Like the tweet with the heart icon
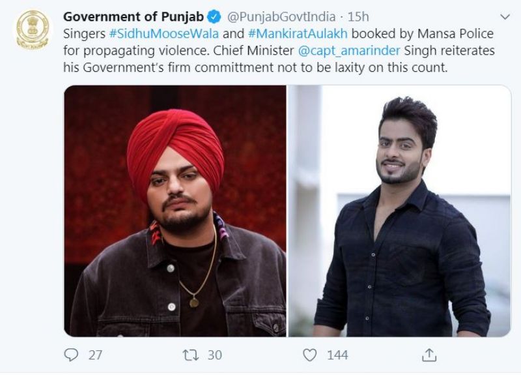The width and height of the screenshot is (521, 375). 311,355
